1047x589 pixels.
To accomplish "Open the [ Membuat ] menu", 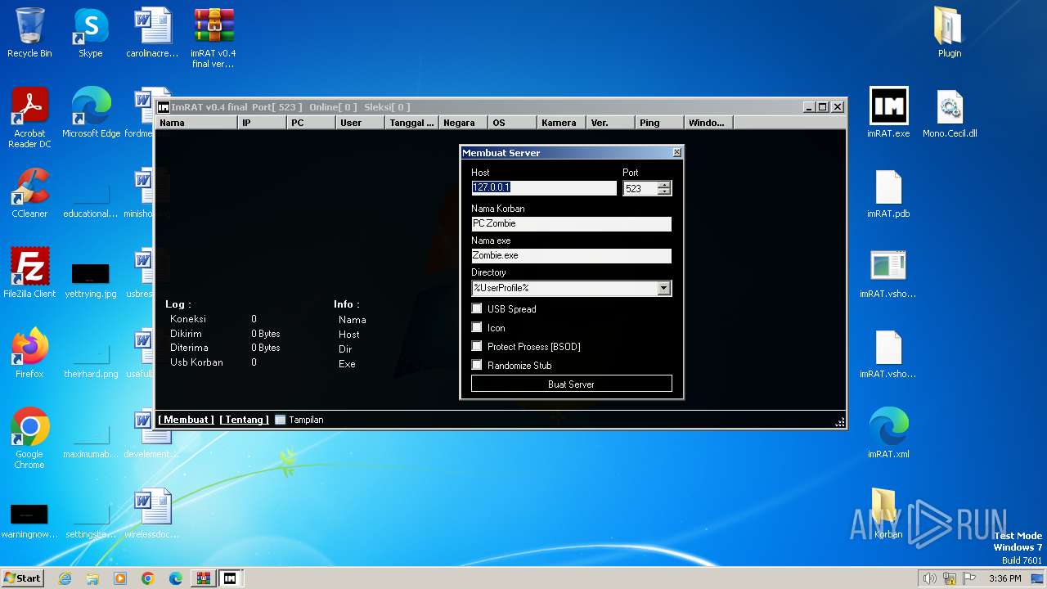I will (186, 420).
